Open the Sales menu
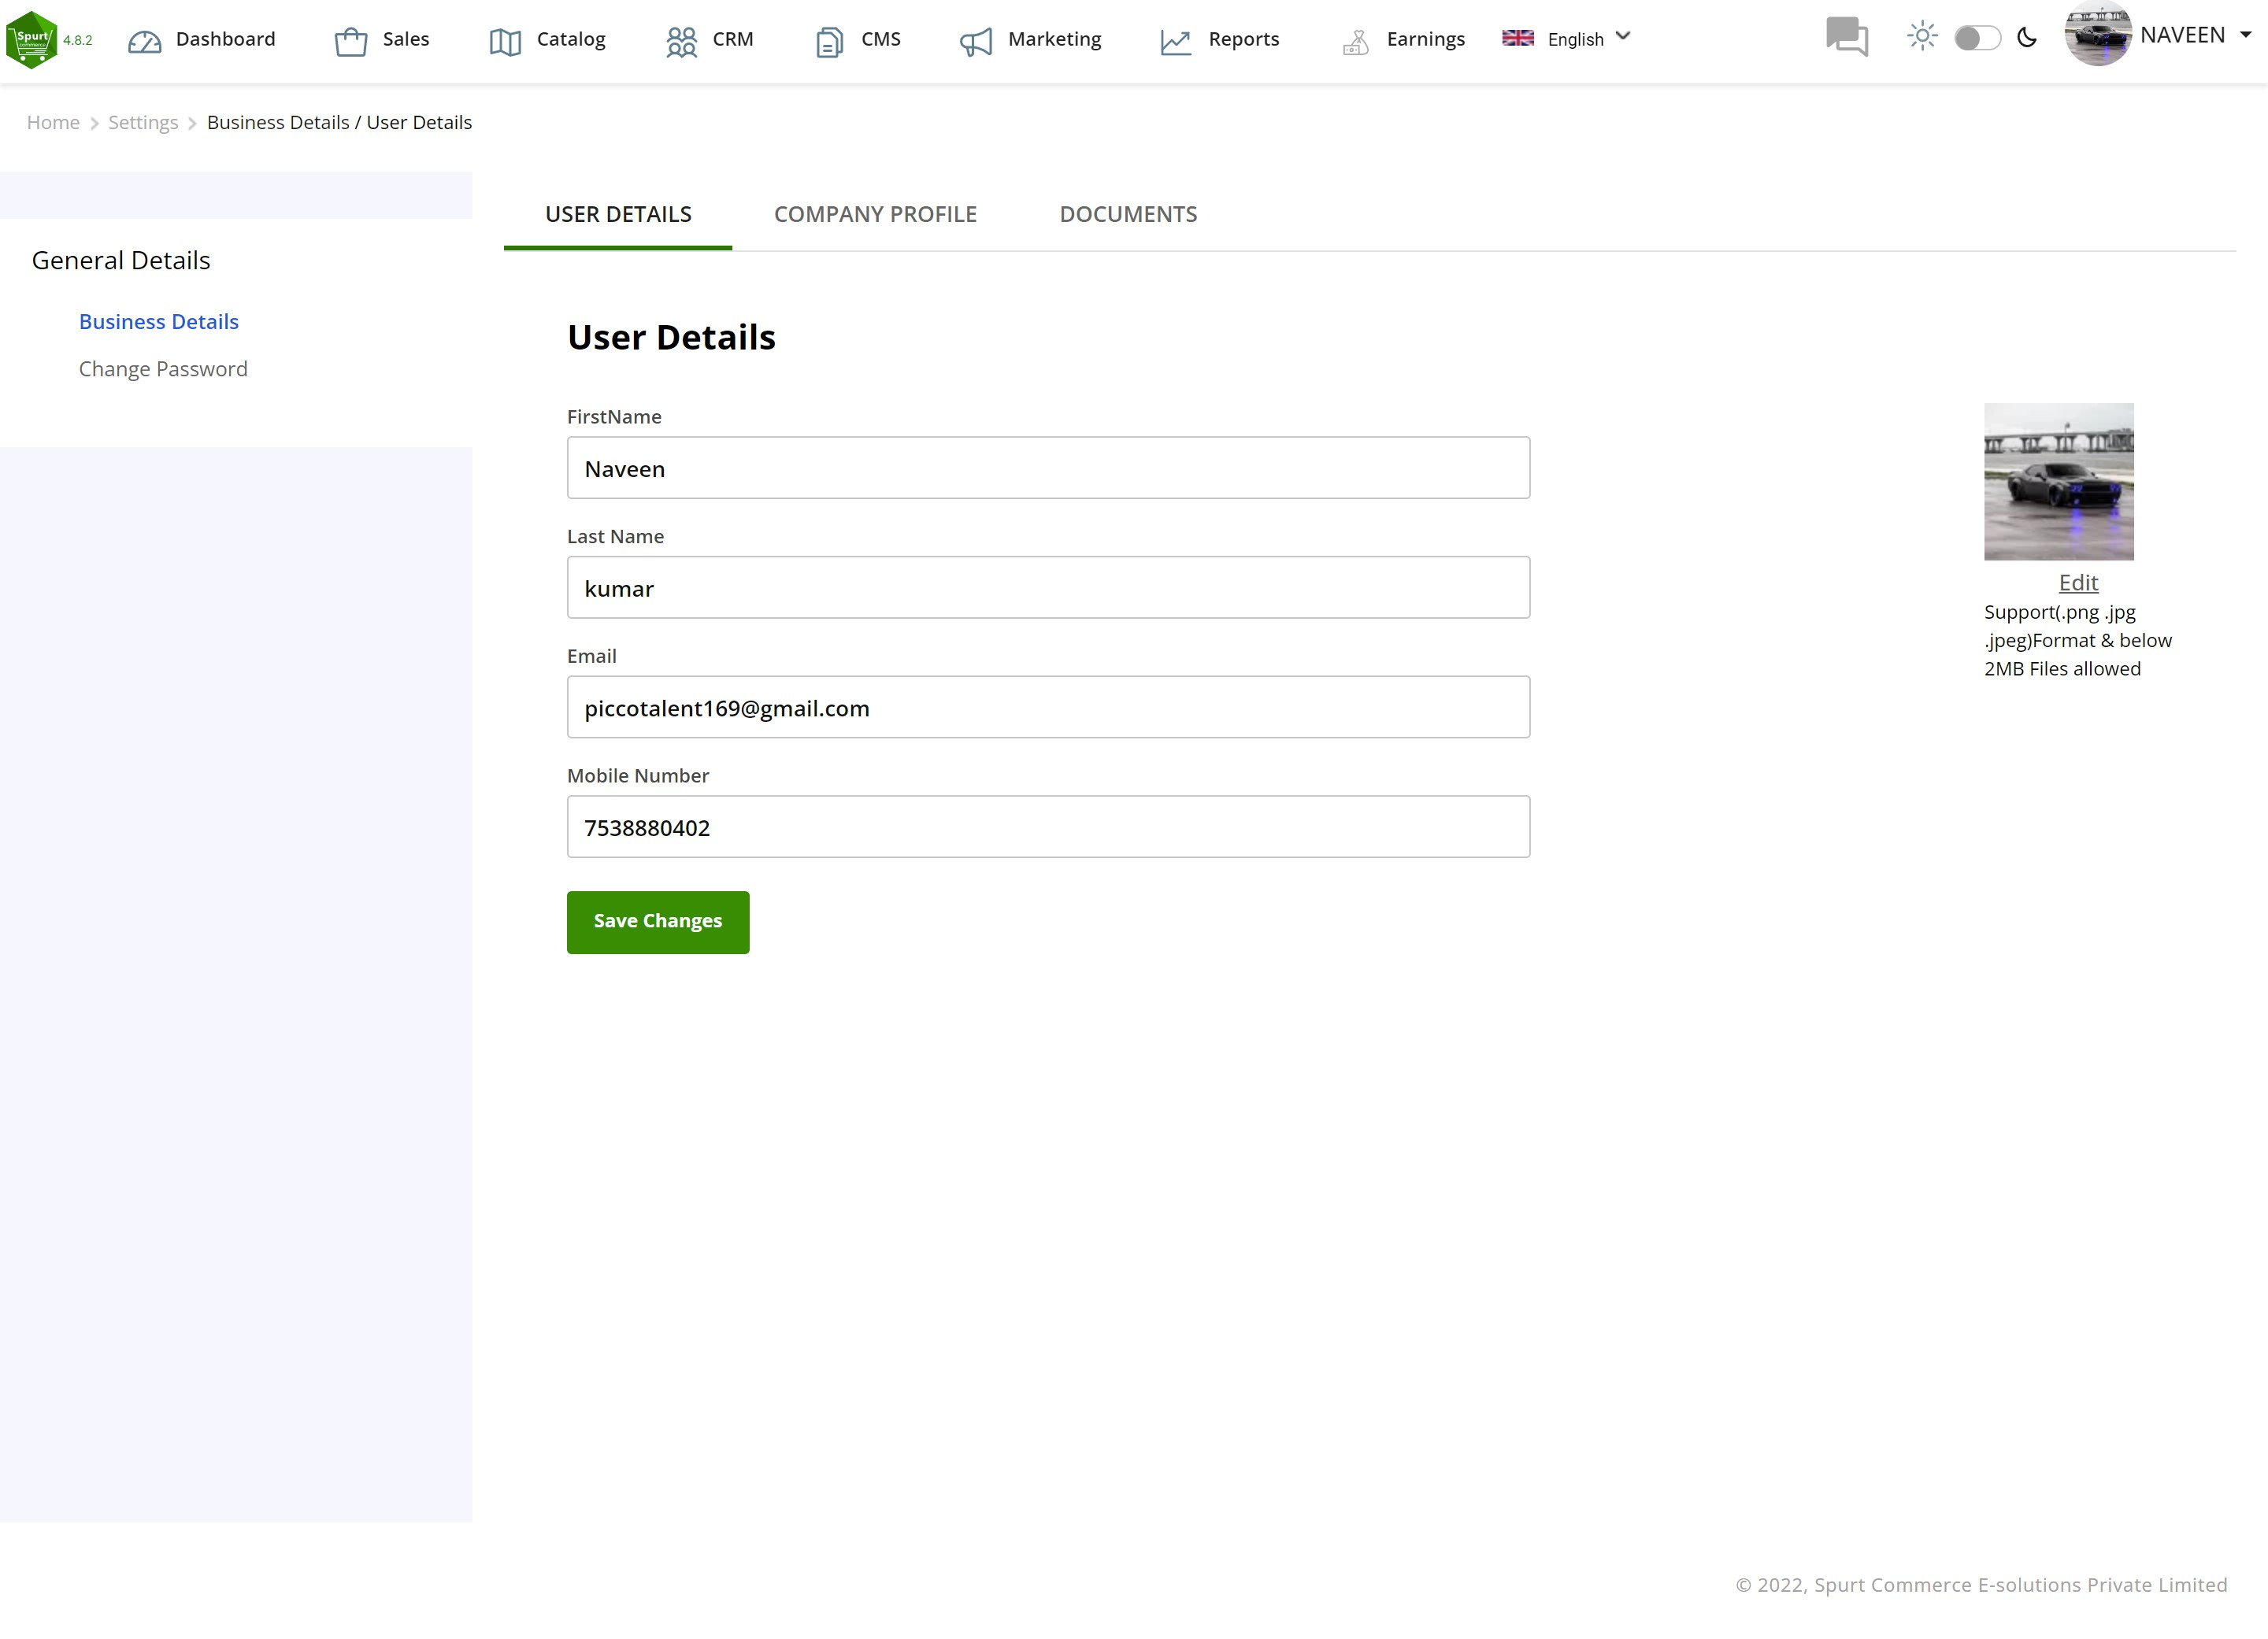The image size is (2268, 1639). click(406, 39)
